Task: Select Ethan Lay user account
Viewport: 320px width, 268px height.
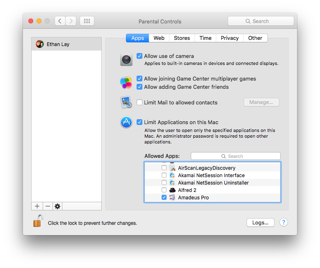Action: pyautogui.click(x=66, y=44)
